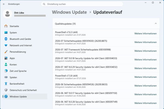Open Weitere Informationen for KB5097149
164x109 pixels.
145,103
